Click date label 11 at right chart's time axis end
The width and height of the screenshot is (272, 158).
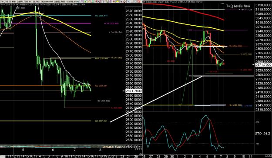250,156
